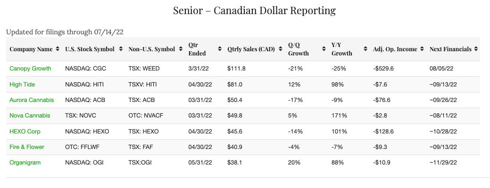Select Canopy Growth's $111.8 sales cell
Screen dimensions: 490x188
235,69
